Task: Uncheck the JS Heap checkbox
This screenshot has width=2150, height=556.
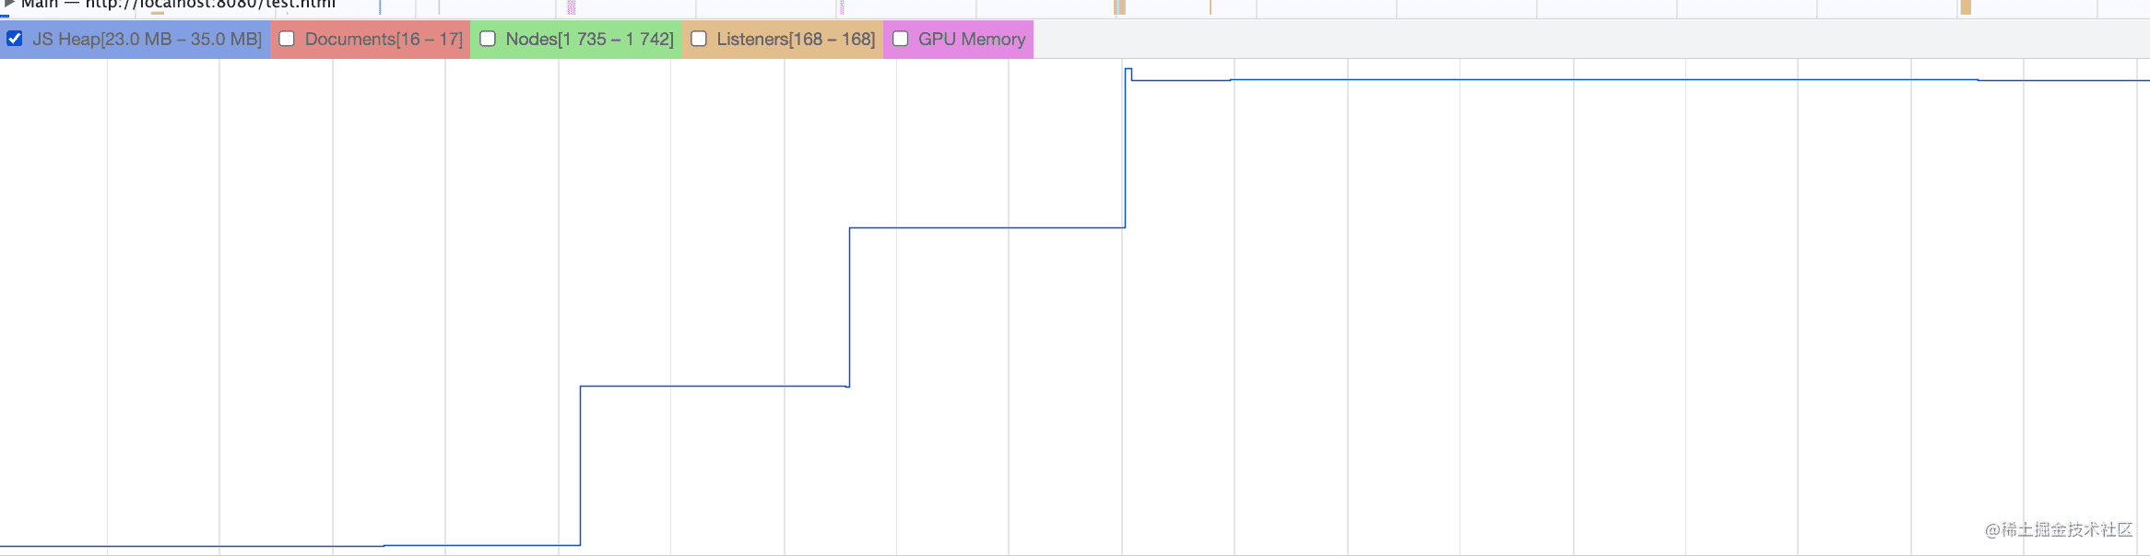Action: coord(15,39)
